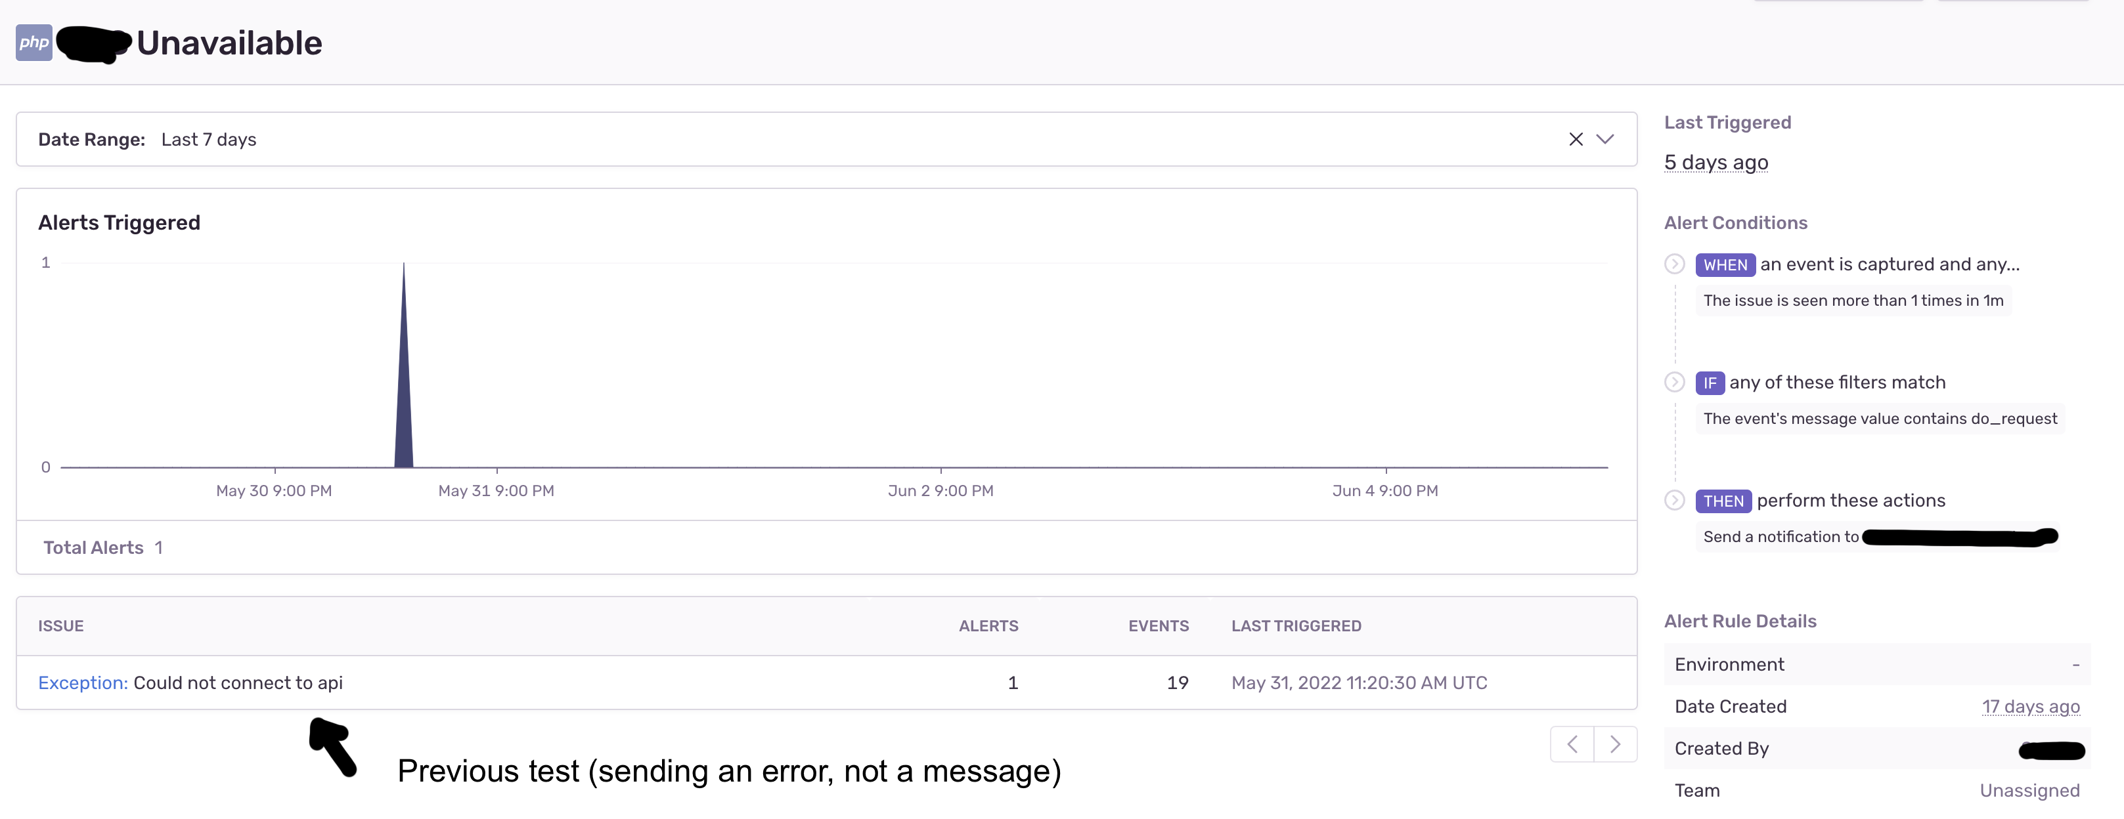This screenshot has height=819, width=2124.
Task: Open the date range dropdown chevron
Action: click(1606, 139)
